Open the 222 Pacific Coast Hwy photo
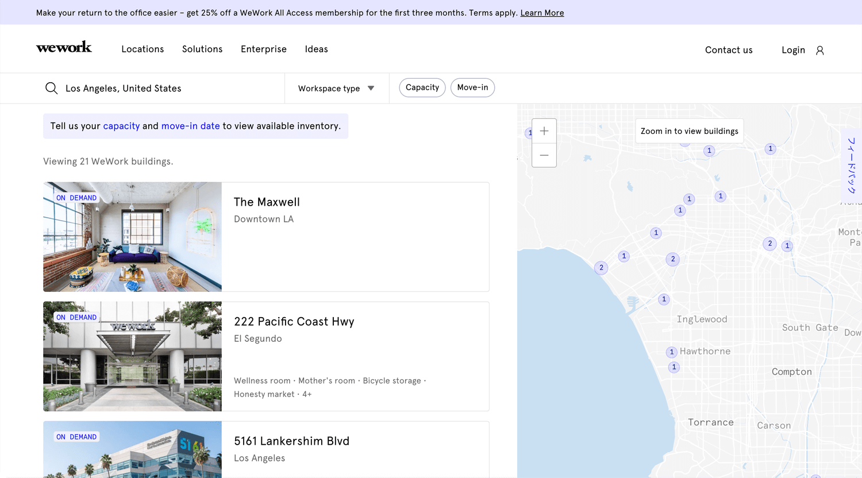Image resolution: width=862 pixels, height=478 pixels. 132,356
